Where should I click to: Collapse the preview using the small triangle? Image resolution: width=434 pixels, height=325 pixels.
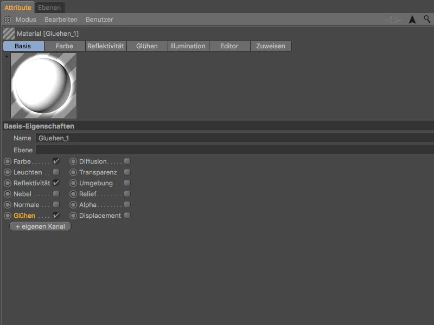[7, 56]
